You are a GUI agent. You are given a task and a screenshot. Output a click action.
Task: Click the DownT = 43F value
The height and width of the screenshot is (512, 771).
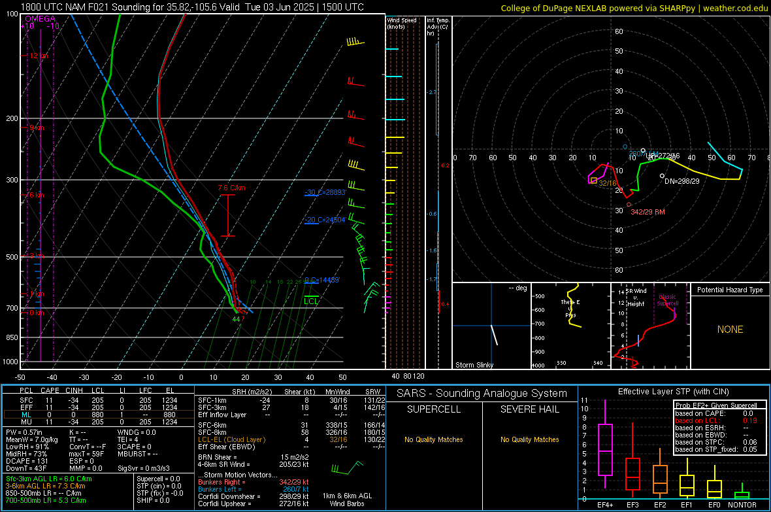(x=26, y=468)
